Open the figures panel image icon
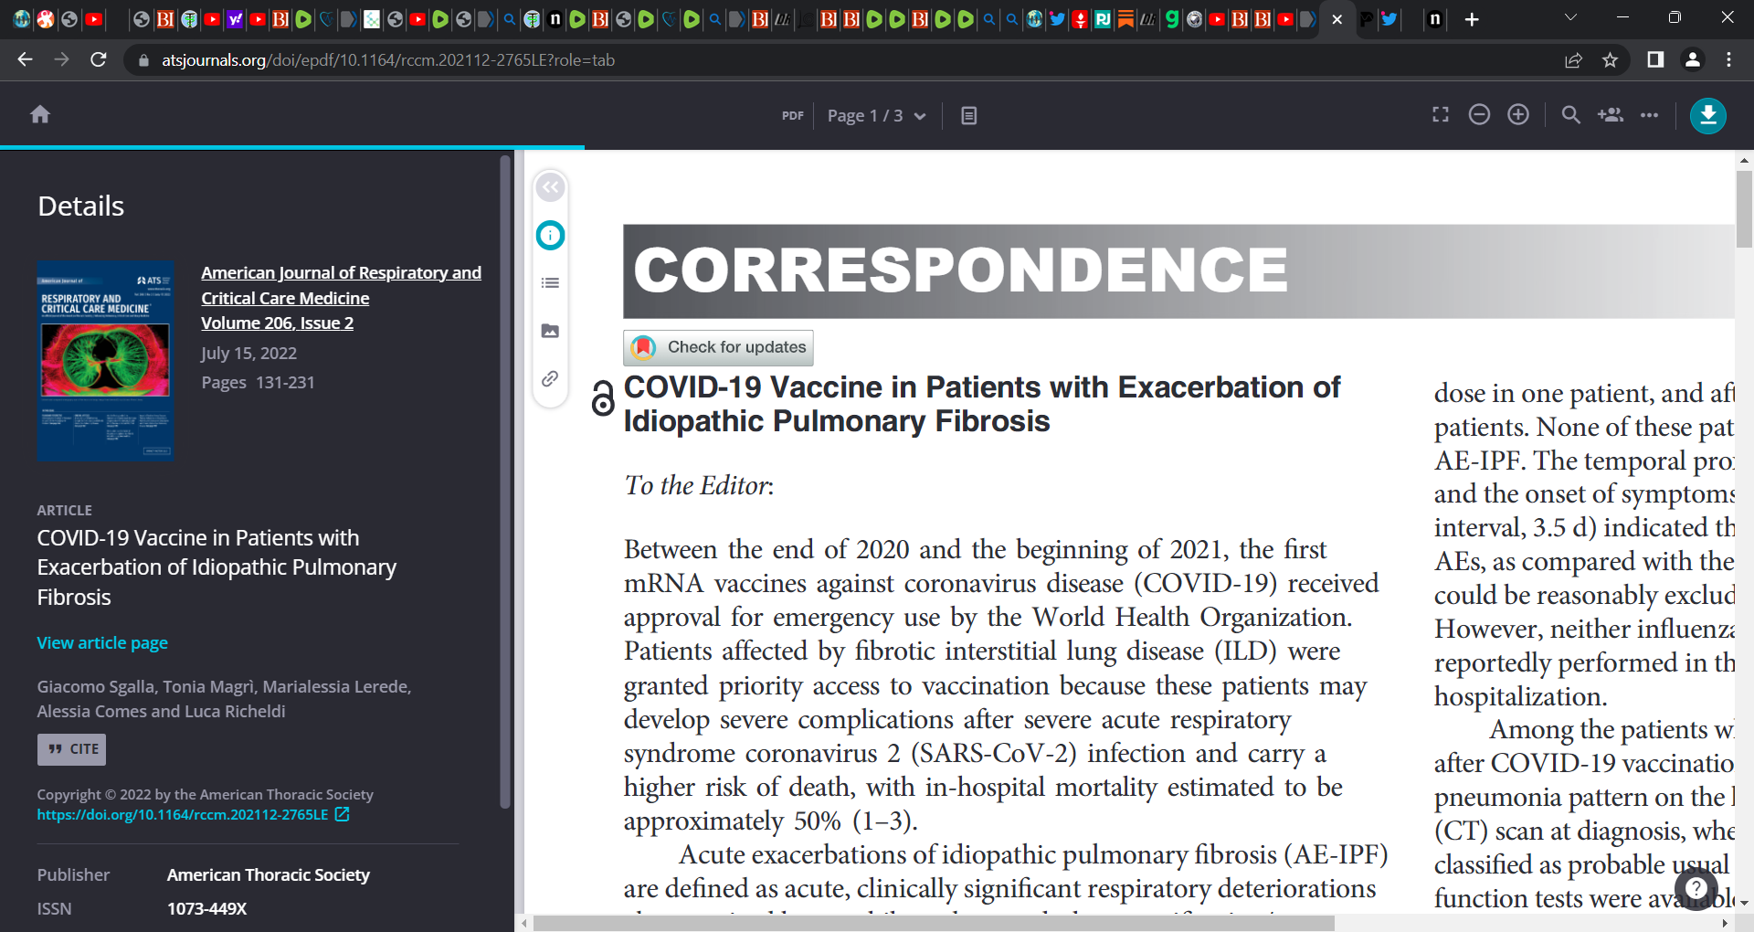The height and width of the screenshot is (932, 1754). coord(550,331)
